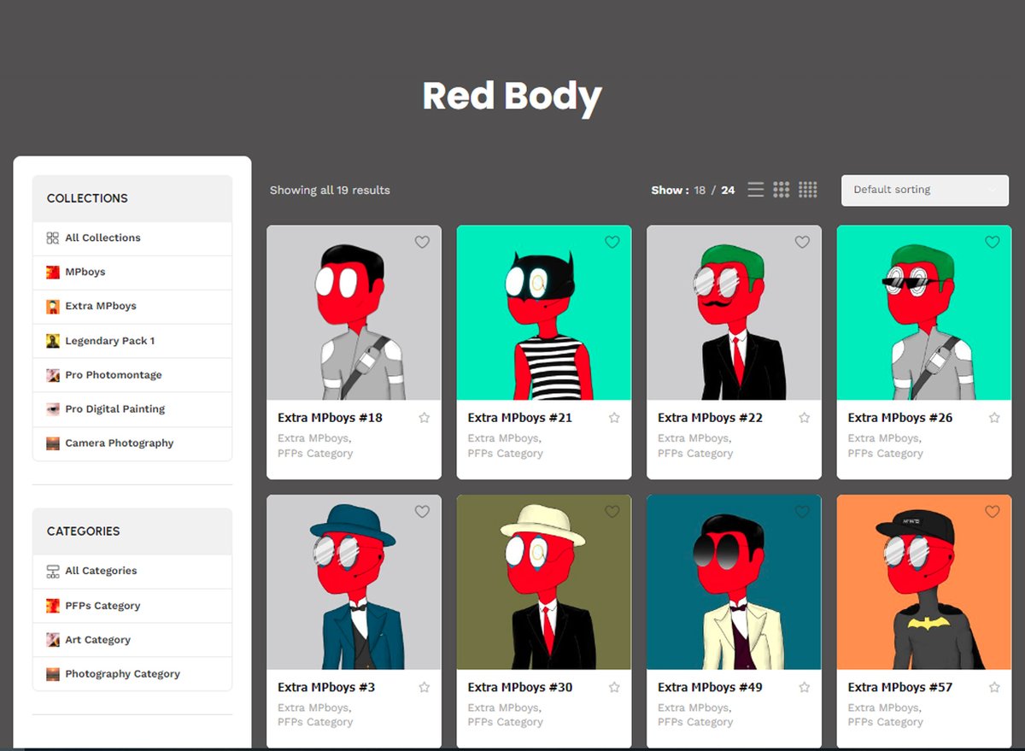
Task: Switch to four-column grid view icon
Action: click(808, 190)
